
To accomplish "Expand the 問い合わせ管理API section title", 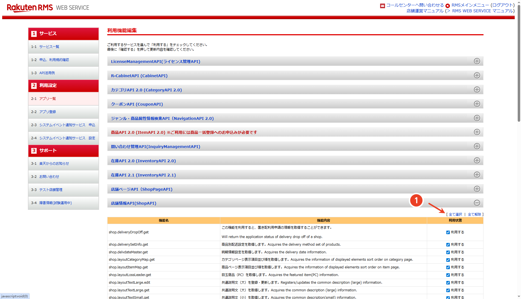I will point(155,147).
